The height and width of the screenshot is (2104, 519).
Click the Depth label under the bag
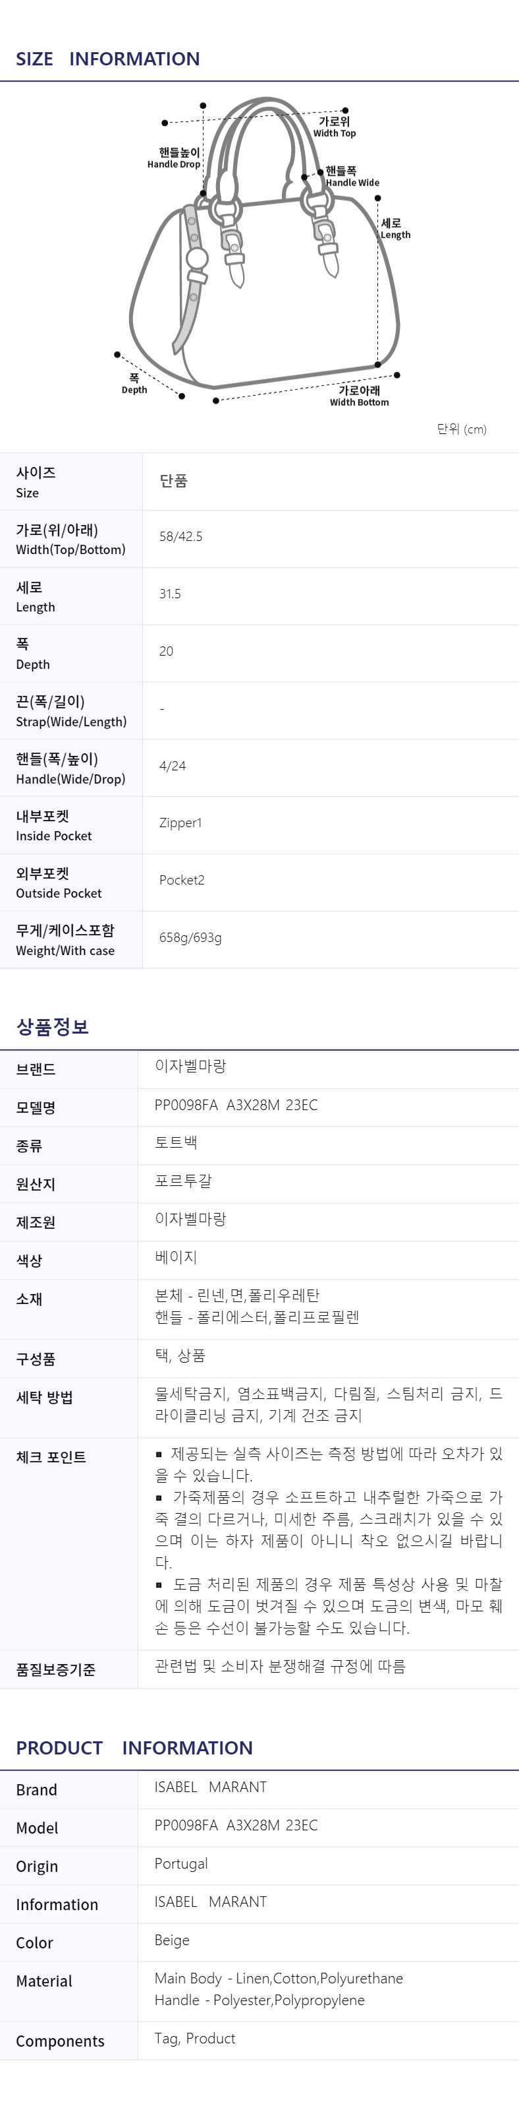[x=134, y=384]
